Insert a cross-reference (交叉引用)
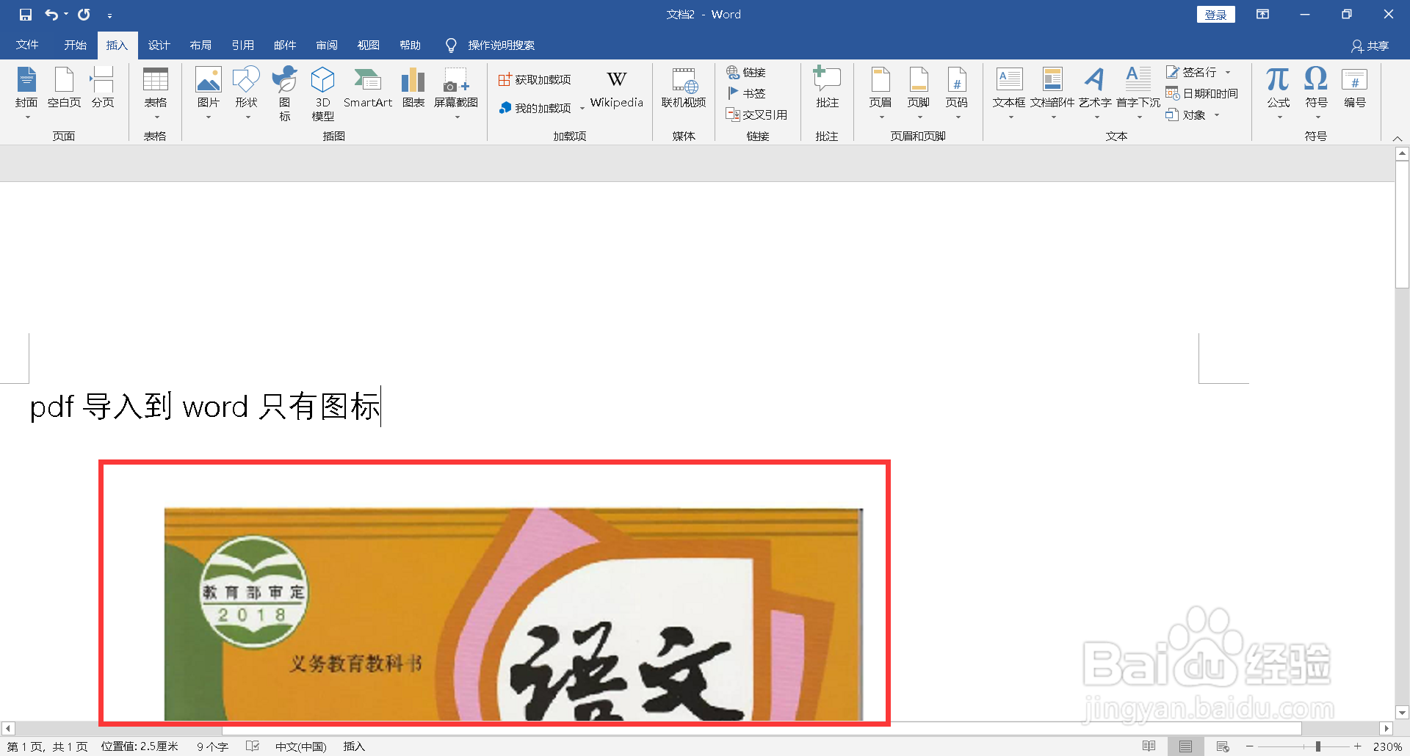 pyautogui.click(x=756, y=115)
